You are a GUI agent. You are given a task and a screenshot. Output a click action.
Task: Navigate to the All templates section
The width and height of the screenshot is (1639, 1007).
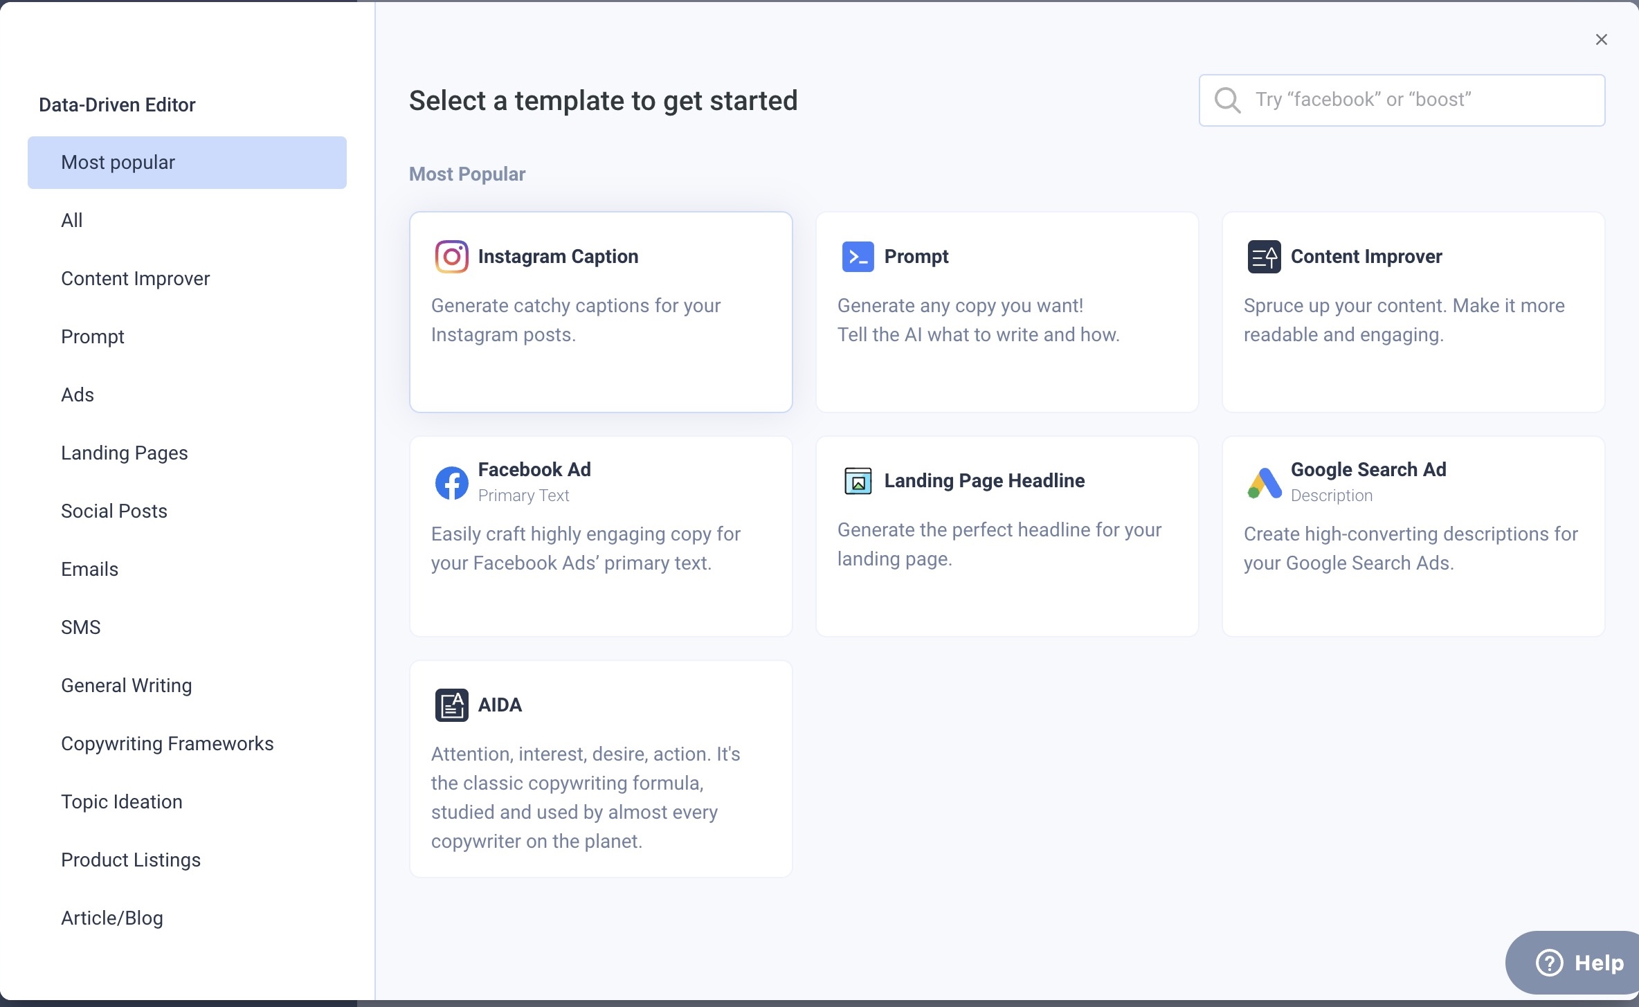[70, 220]
